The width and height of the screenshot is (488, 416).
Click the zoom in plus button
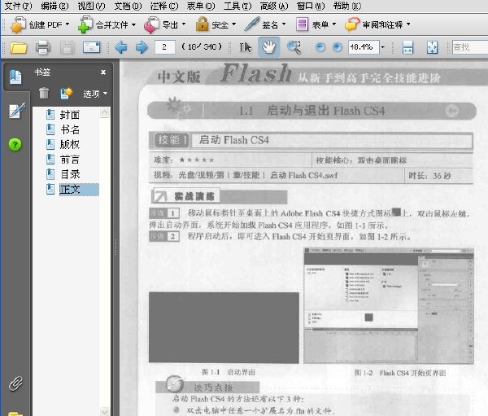[337, 47]
